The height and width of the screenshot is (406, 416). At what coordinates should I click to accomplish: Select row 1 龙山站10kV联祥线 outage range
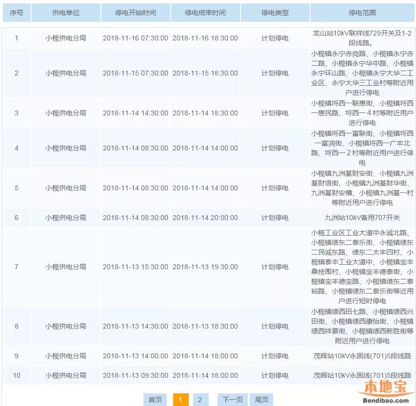tap(362, 38)
